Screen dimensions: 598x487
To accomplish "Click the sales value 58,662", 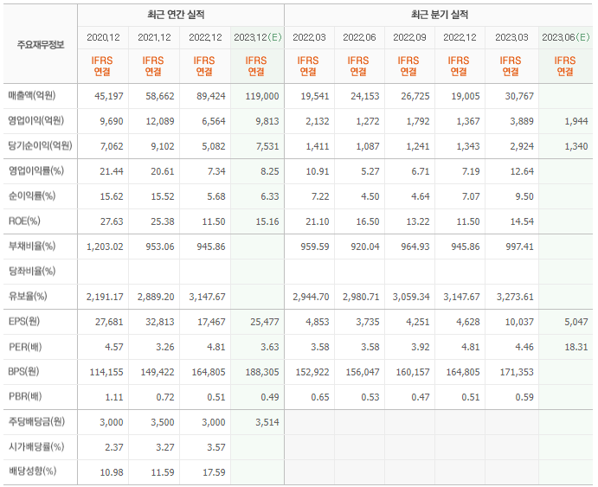I will tap(160, 96).
